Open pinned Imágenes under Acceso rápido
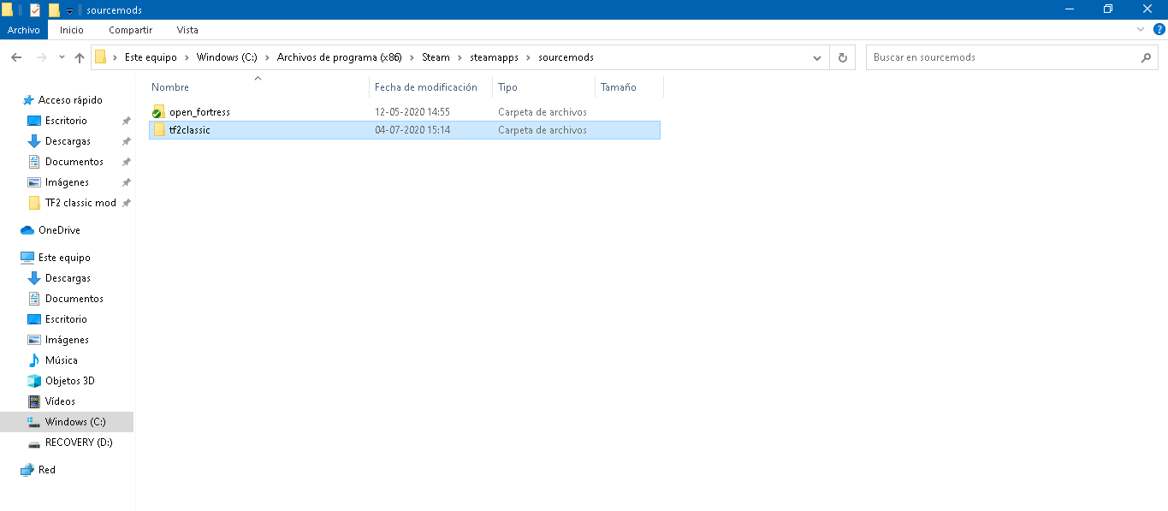This screenshot has width=1168, height=511. 67,182
